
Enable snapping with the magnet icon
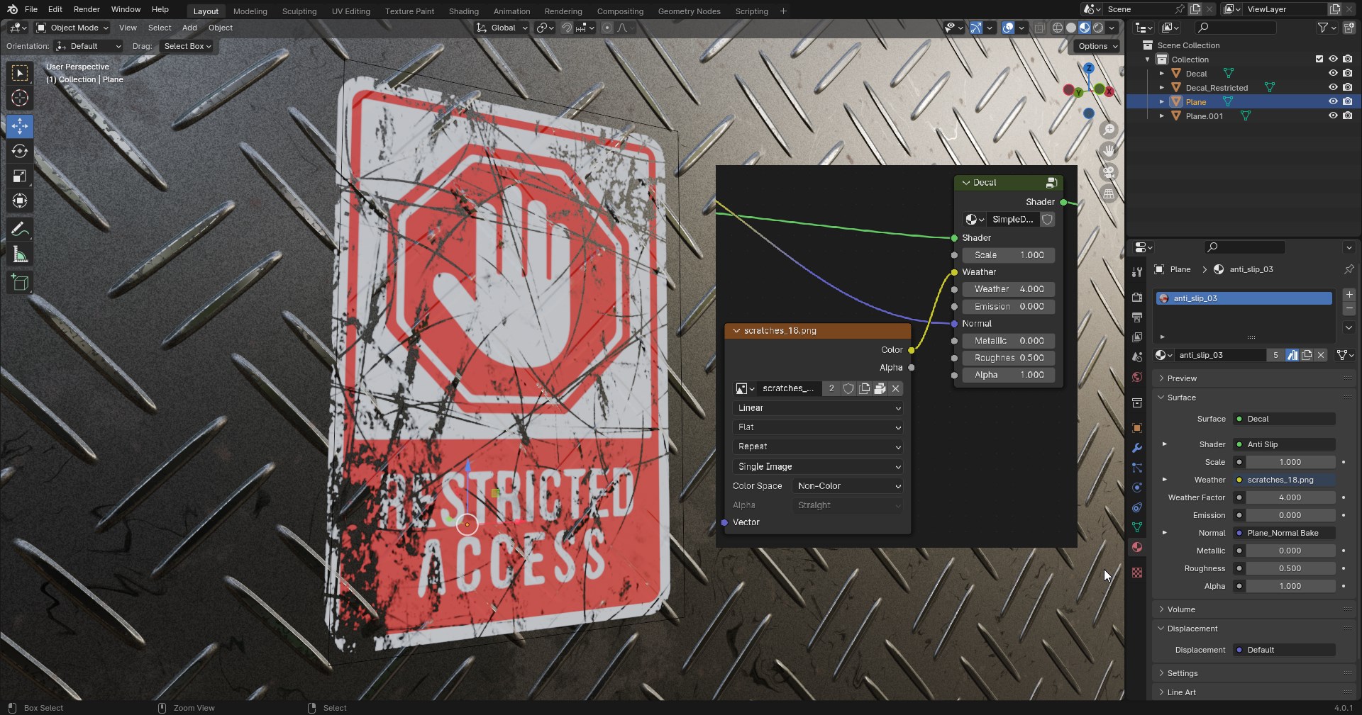(567, 28)
